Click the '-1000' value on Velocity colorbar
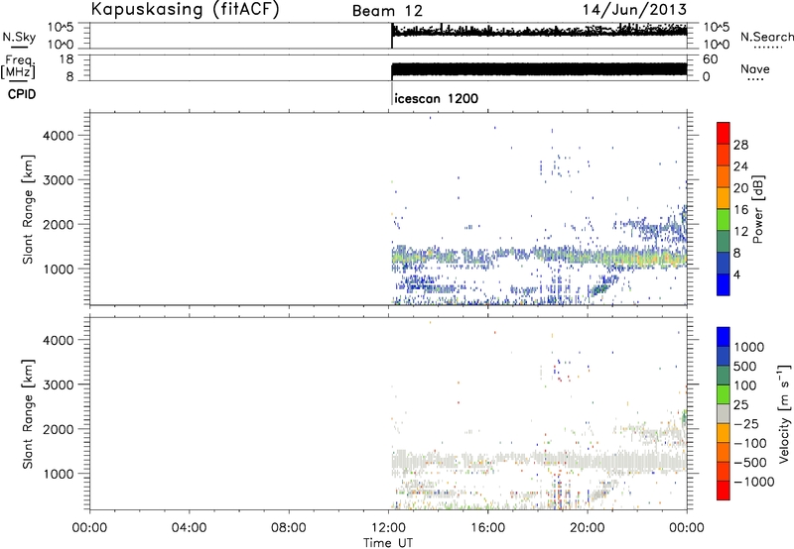The image size is (794, 549). [x=753, y=482]
